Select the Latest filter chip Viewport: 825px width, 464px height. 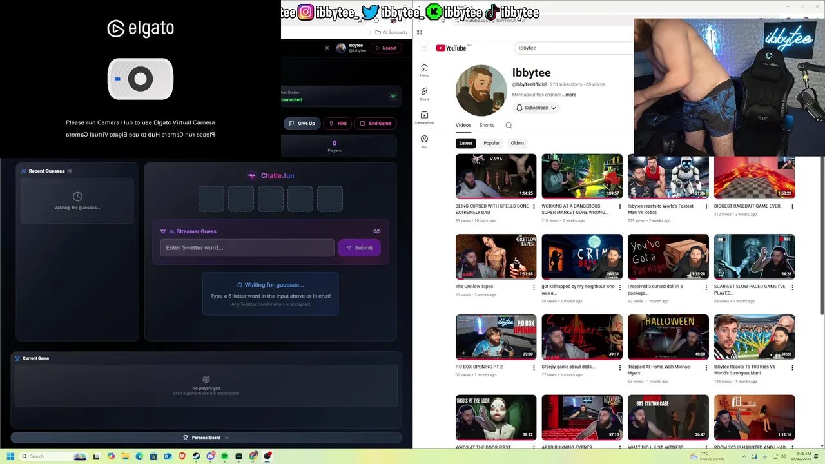tap(465, 143)
